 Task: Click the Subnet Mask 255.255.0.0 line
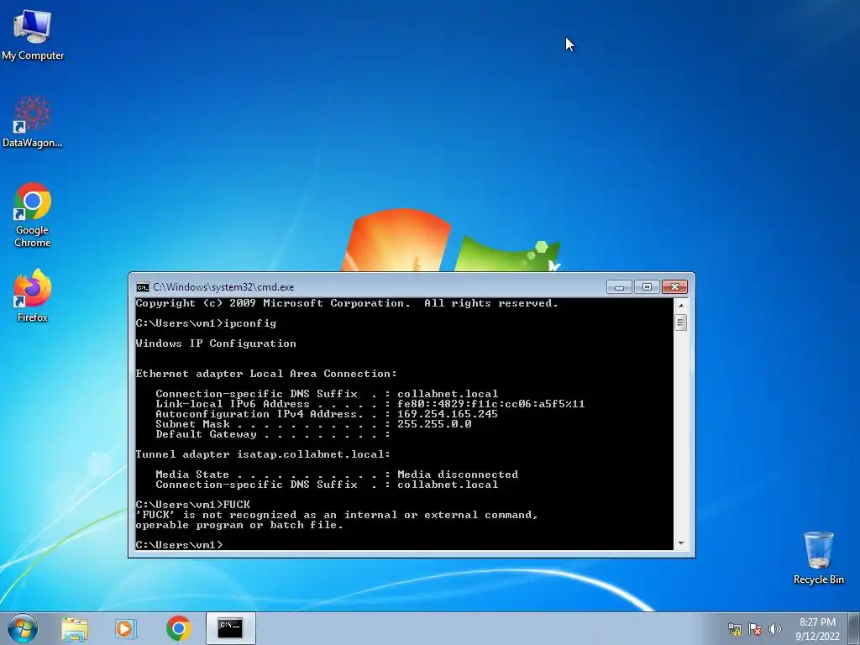point(314,424)
